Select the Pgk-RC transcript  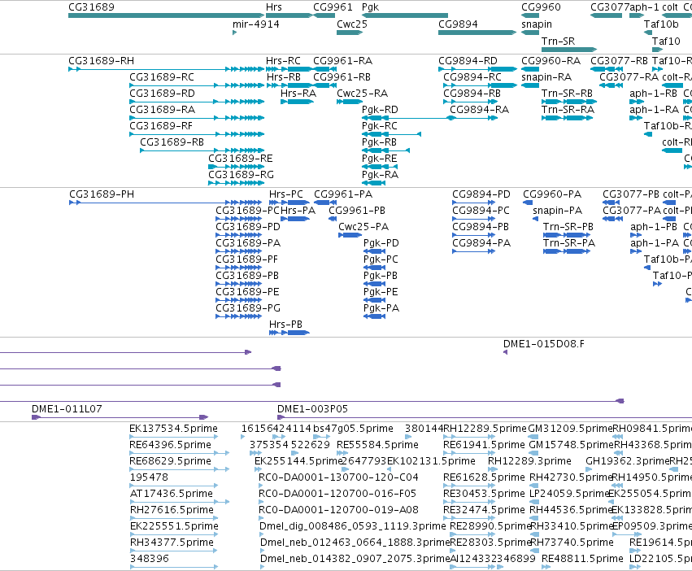pyautogui.click(x=391, y=134)
